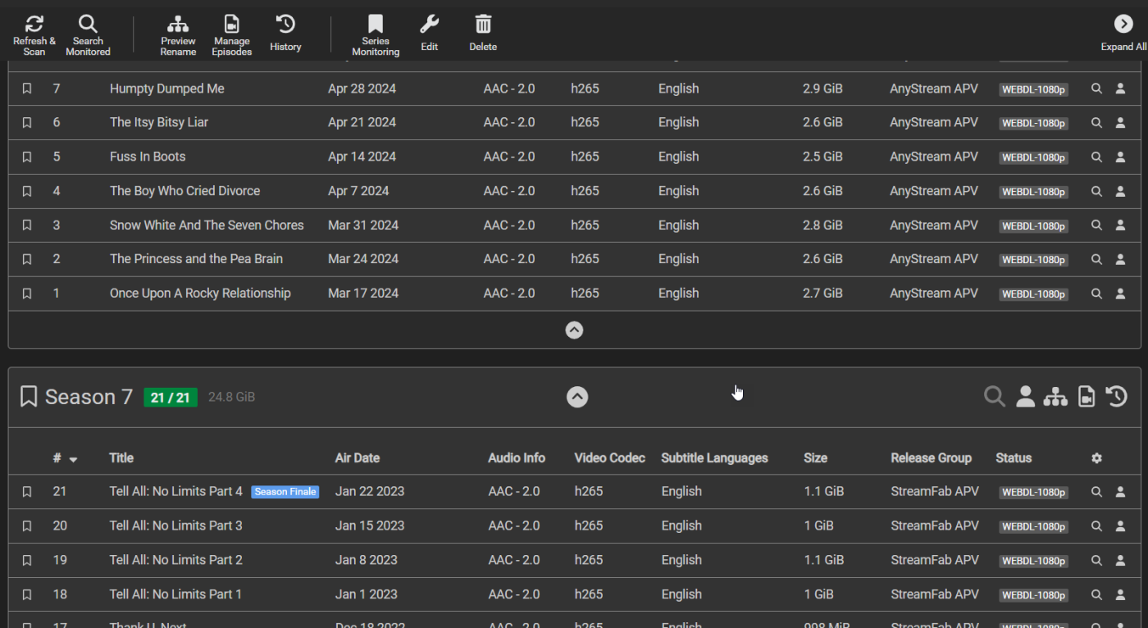
Task: Click Season Finale badge
Action: 285,492
